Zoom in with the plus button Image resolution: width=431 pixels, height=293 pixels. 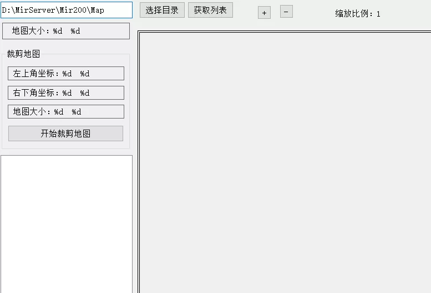pyautogui.click(x=264, y=13)
